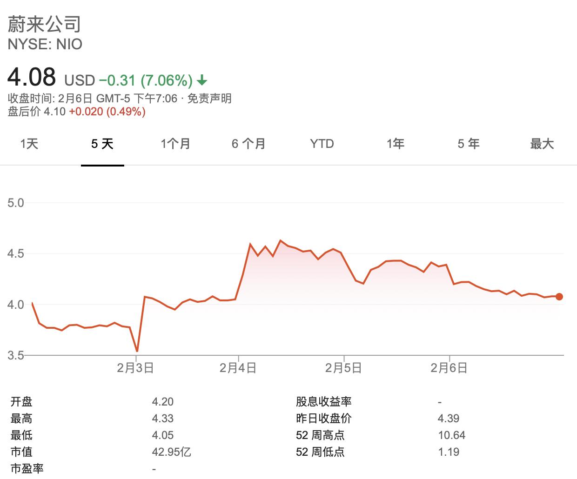
Task: Click the 2月3日 date axis label
Action: 135,368
